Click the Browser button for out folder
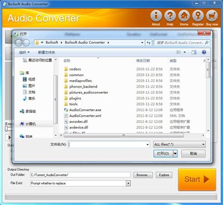Viewport: 223px width, 205px height. [143, 175]
